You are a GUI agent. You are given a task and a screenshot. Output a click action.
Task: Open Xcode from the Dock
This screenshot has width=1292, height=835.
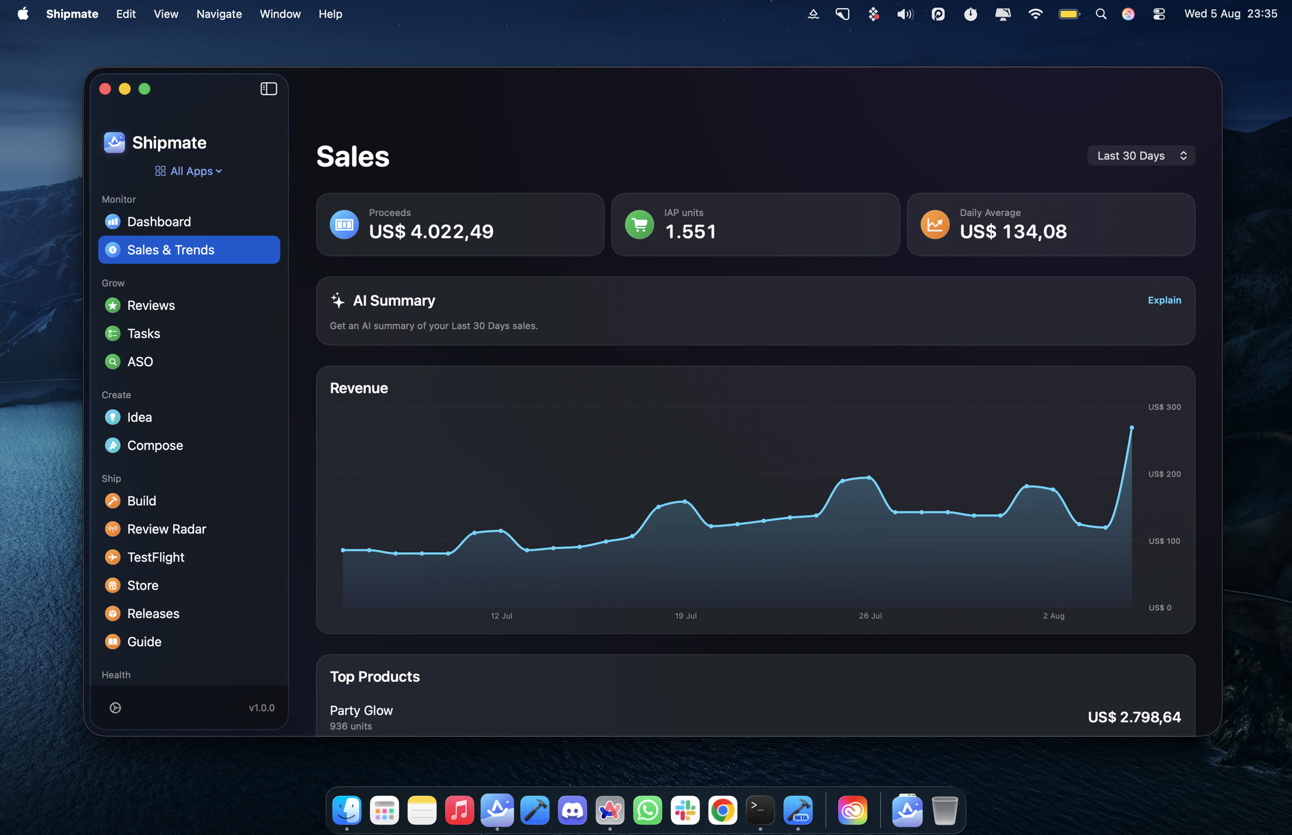535,810
